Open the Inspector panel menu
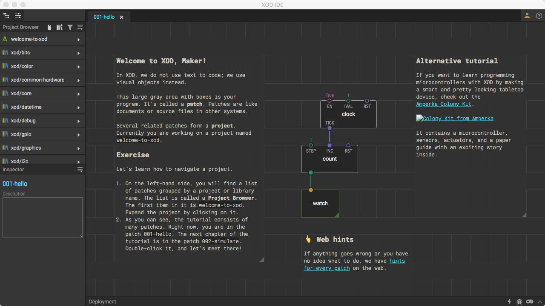The width and height of the screenshot is (545, 306). coord(80,170)
